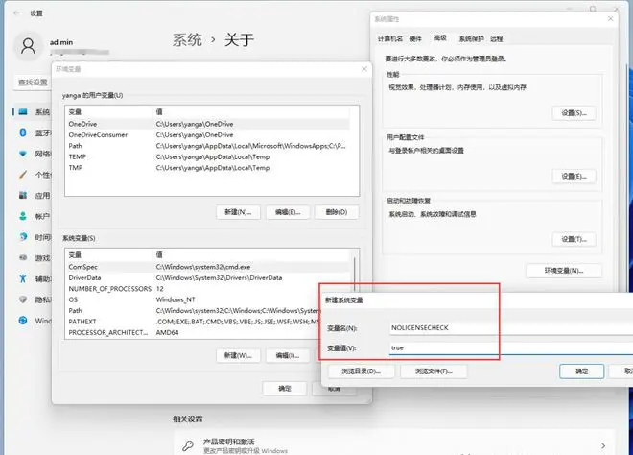The height and width of the screenshot is (455, 633).
Task: Select the Advanced tab in System Properties
Action: (x=440, y=38)
